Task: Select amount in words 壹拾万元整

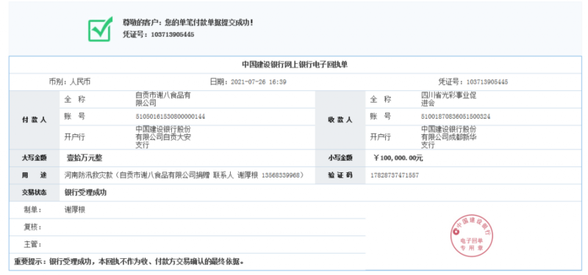Action: coord(85,158)
